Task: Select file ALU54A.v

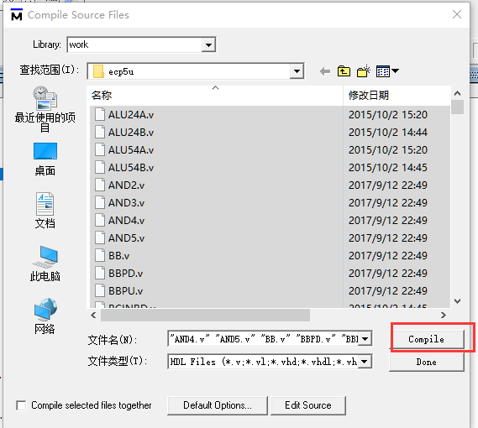Action: tap(131, 150)
